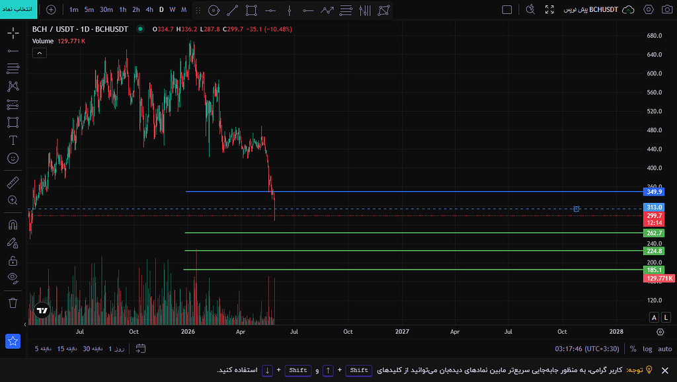Switch to the 4h timeframe
This screenshot has width=677, height=382.
149,9
